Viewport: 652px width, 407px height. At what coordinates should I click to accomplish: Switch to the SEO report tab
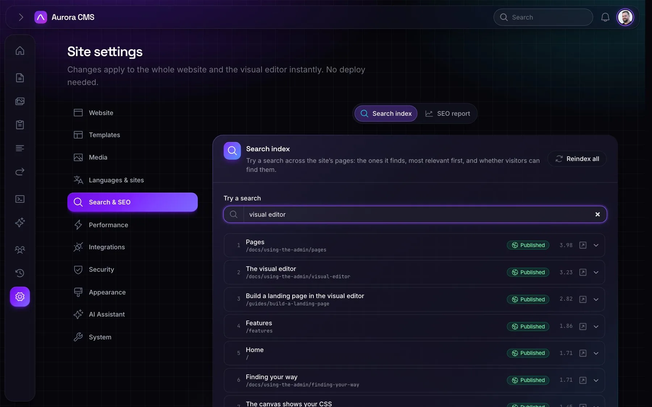click(x=447, y=114)
